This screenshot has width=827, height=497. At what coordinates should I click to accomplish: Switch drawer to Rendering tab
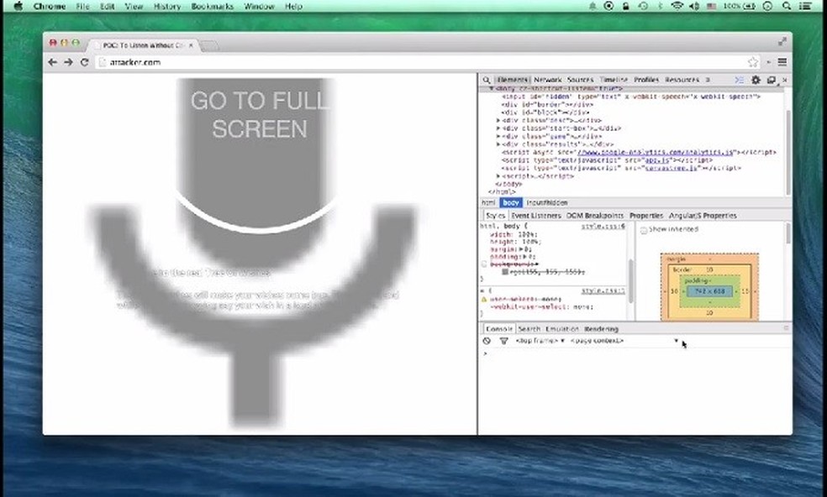601,329
